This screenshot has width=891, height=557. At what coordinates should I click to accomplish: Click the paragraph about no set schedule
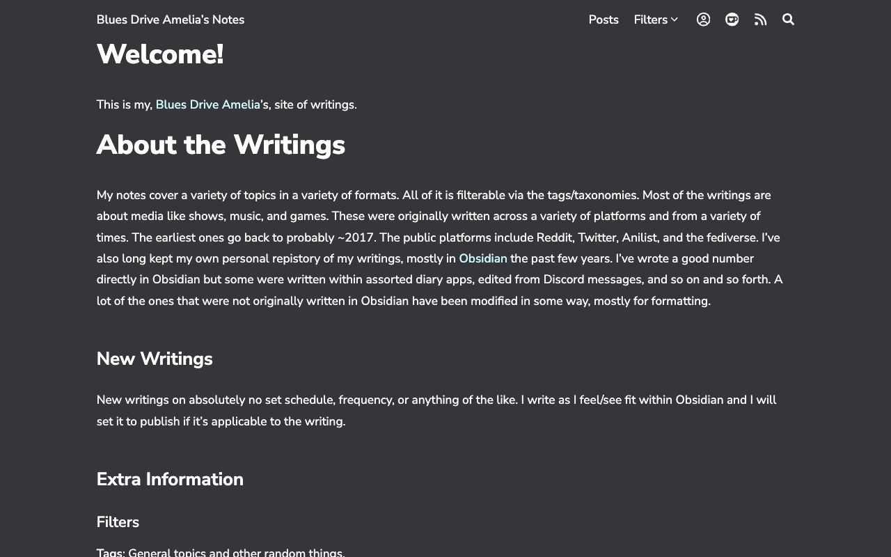[436, 410]
